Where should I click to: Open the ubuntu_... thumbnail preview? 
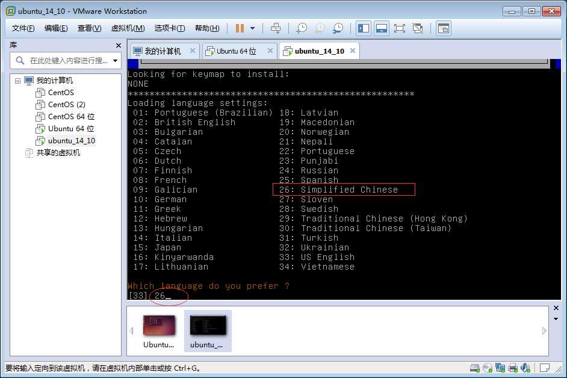208,331
